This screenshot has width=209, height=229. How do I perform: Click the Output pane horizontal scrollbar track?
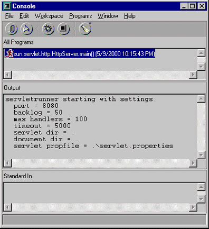(x=100, y=163)
